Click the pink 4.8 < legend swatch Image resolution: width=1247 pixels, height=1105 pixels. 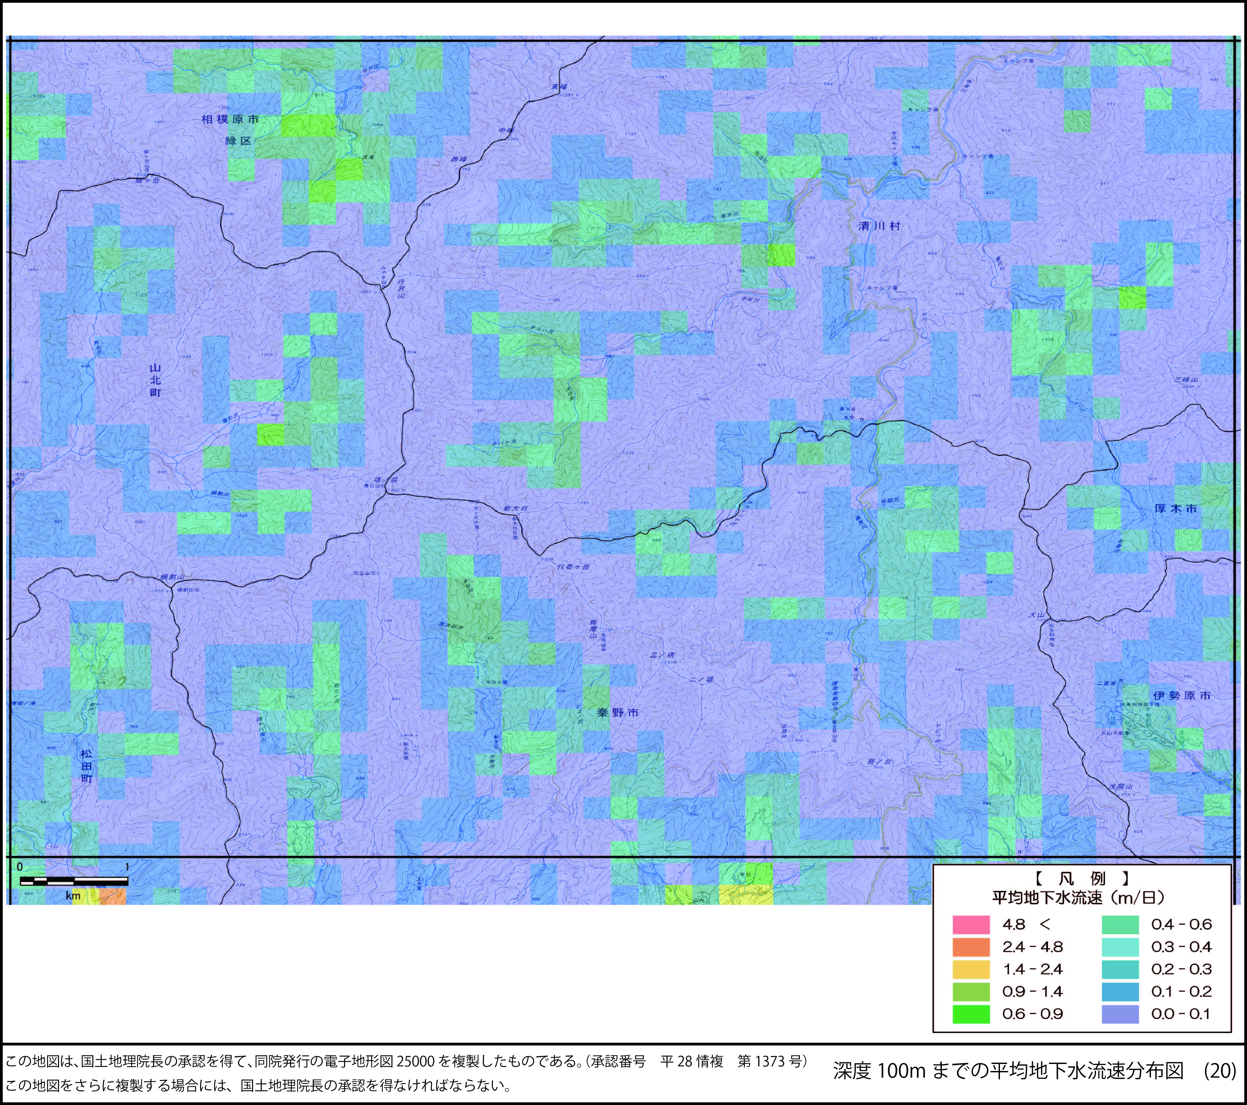pyautogui.click(x=971, y=924)
